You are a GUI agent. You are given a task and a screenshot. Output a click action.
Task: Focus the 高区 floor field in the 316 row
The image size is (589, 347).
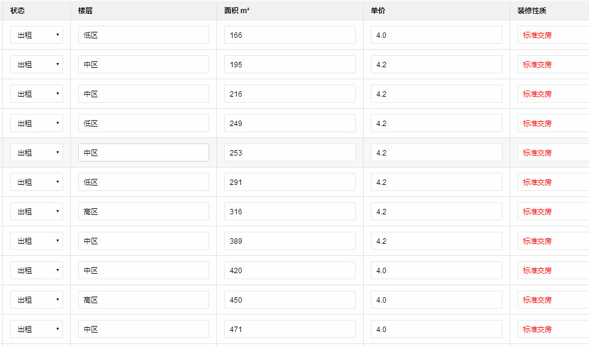click(x=144, y=212)
